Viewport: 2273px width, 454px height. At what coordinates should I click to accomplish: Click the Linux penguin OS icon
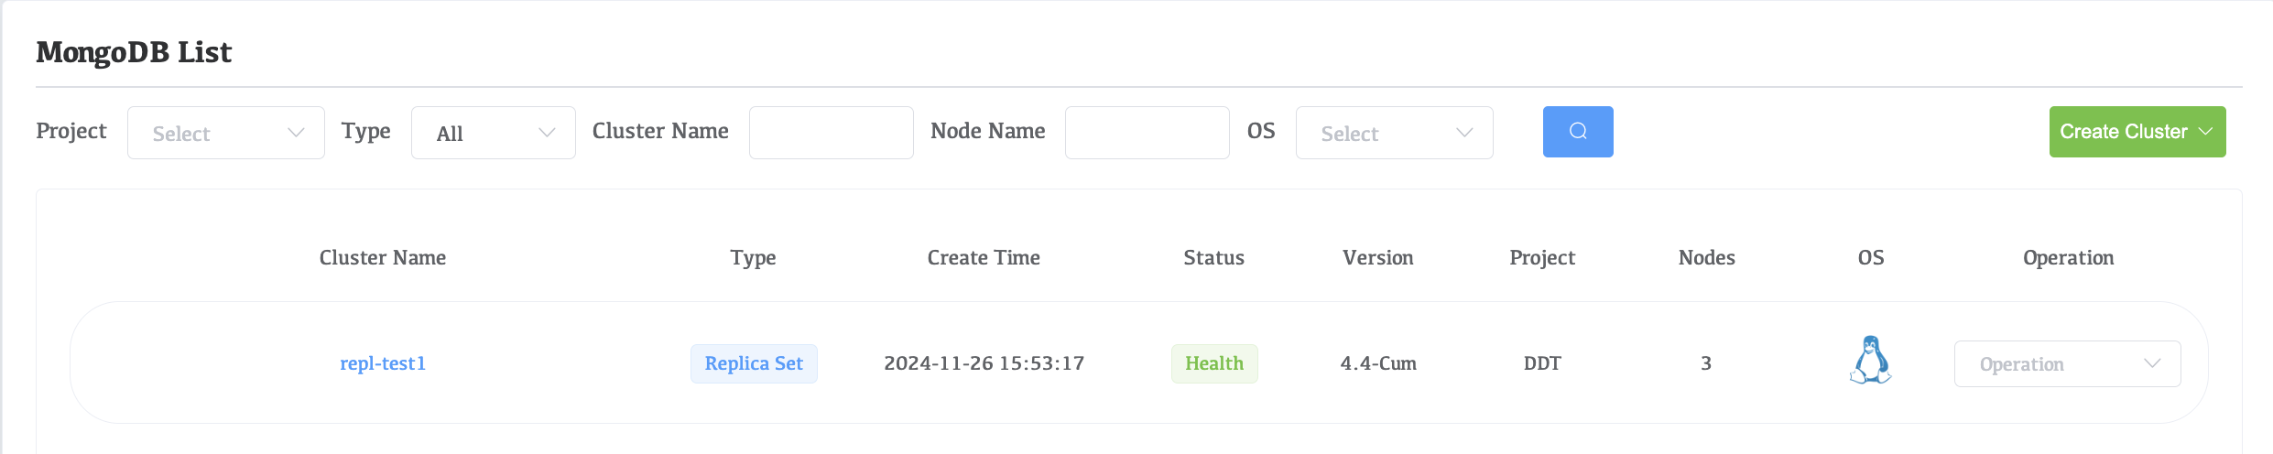point(1870,361)
